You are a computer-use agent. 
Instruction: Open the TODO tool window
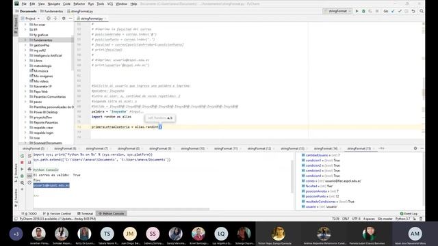(x=29, y=213)
